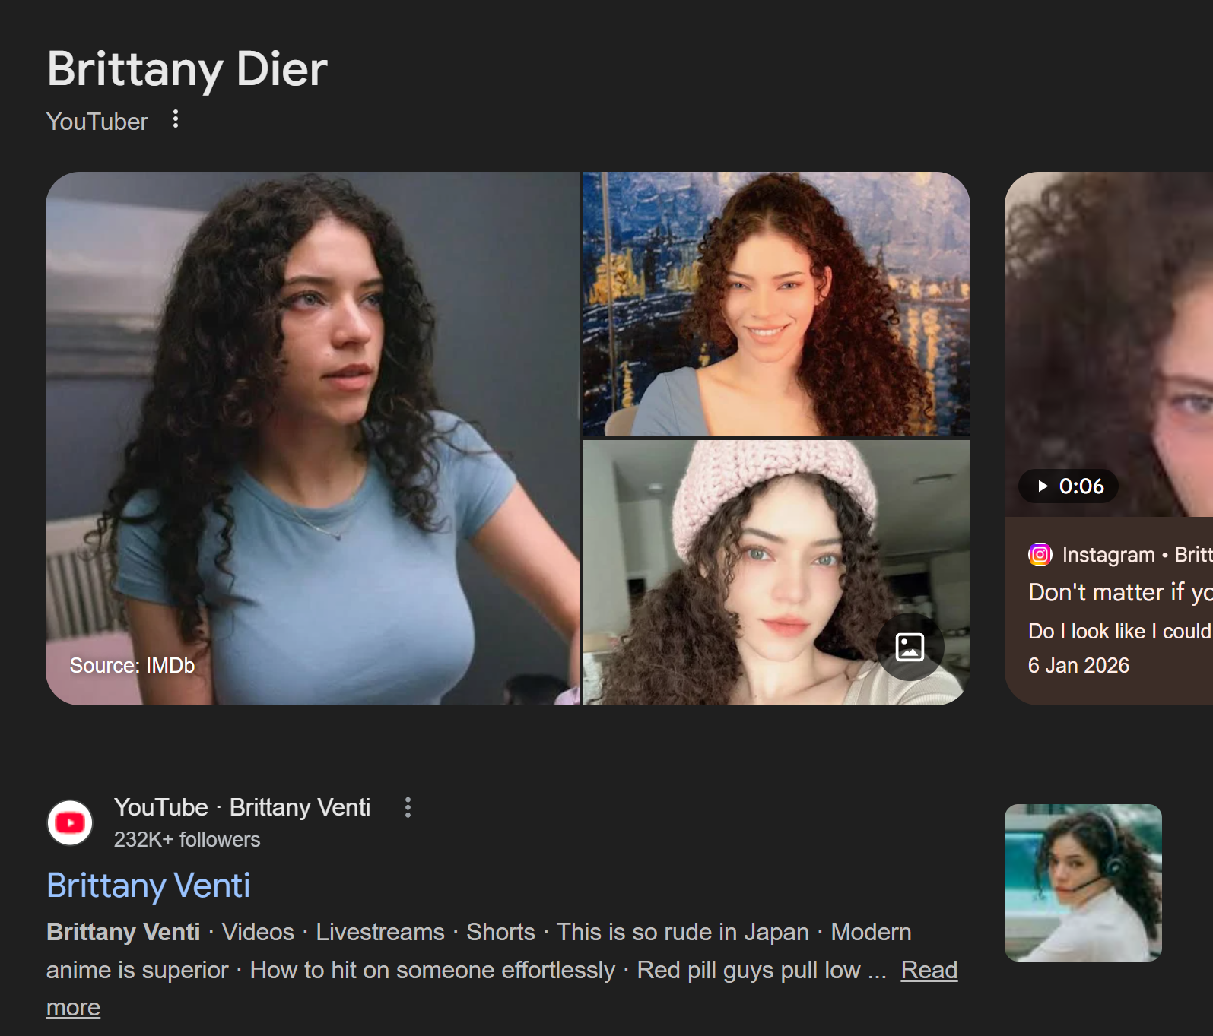
Task: Open the photo with painted city background
Action: point(776,304)
